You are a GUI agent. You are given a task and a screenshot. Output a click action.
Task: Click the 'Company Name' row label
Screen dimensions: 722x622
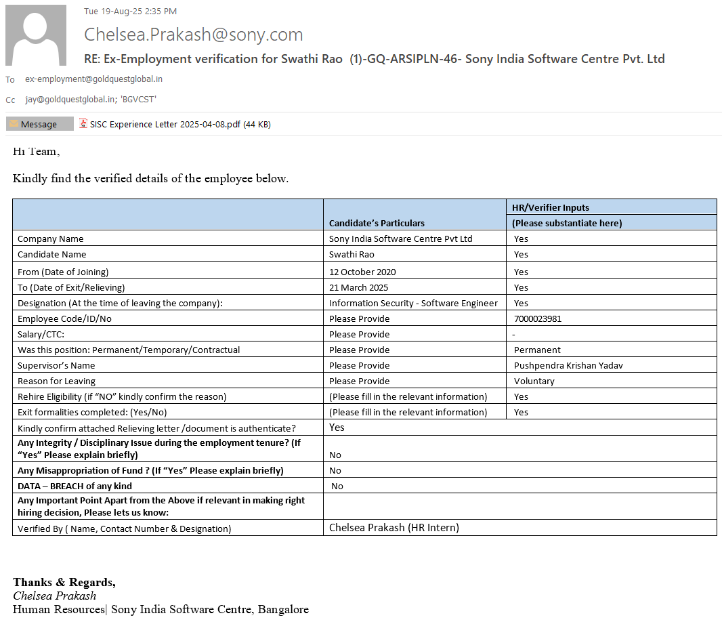point(51,239)
